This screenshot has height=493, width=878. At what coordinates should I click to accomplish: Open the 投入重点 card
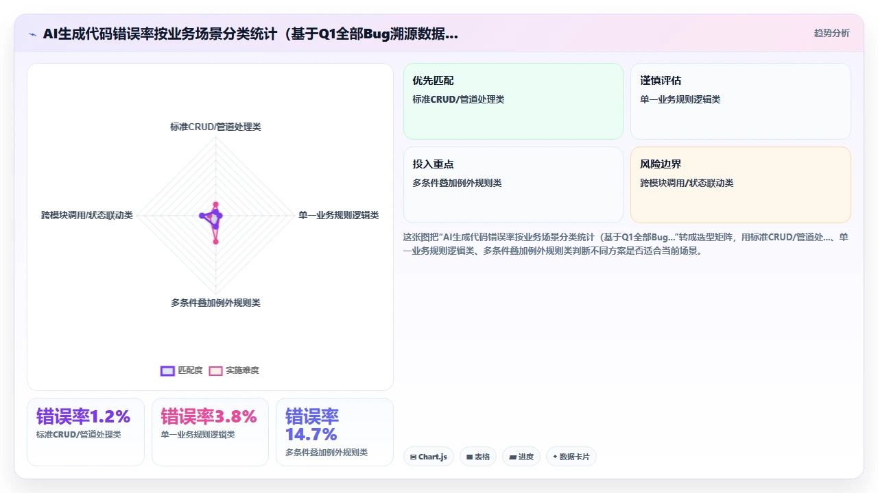[513, 185]
